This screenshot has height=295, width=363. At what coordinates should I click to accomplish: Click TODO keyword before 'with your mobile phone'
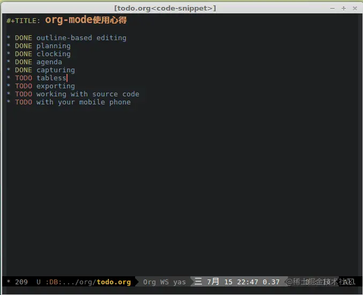(x=24, y=102)
